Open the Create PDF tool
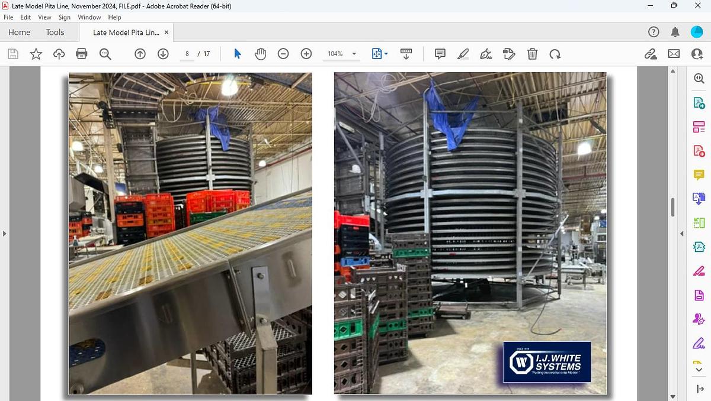Screen dimensions: 711x401 tap(699, 102)
